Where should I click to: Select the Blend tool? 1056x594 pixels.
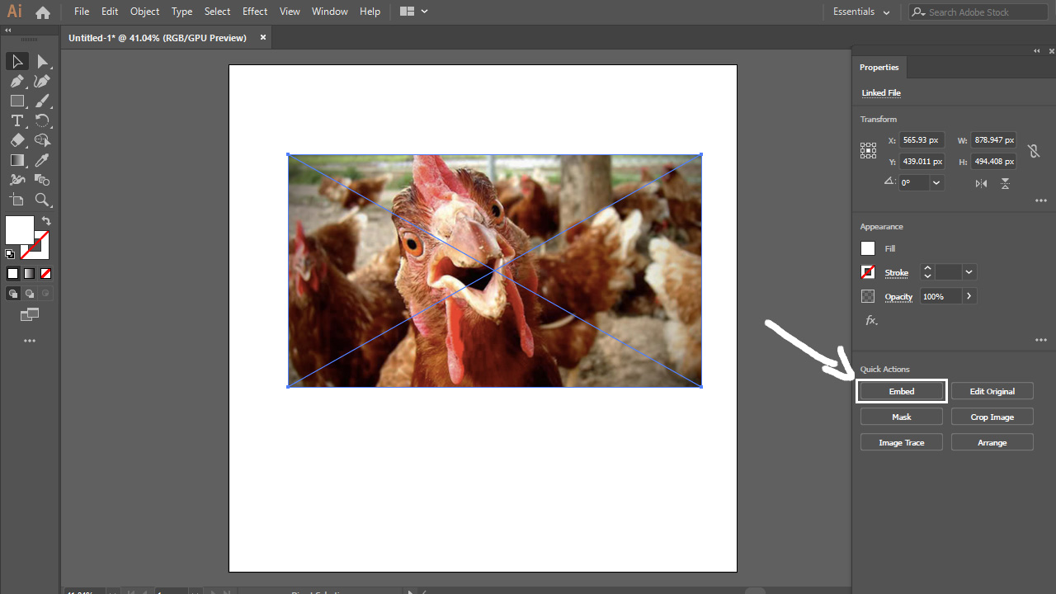(43, 181)
